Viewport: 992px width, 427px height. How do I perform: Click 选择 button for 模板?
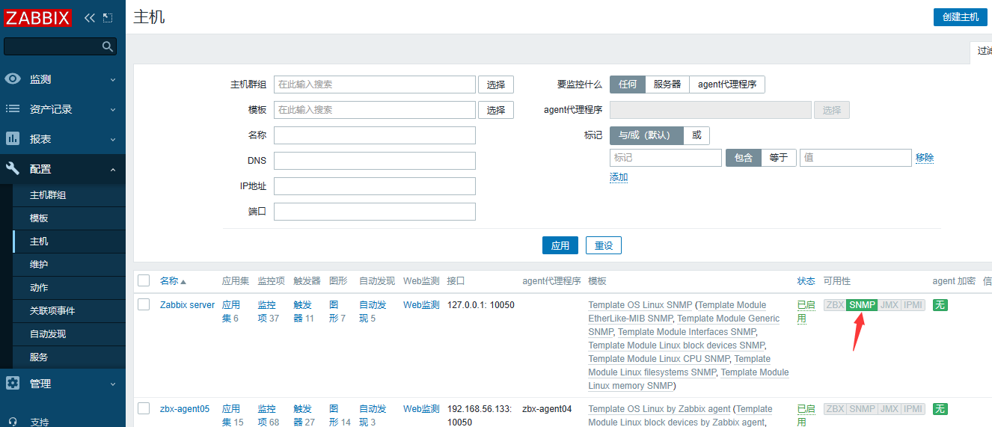496,110
